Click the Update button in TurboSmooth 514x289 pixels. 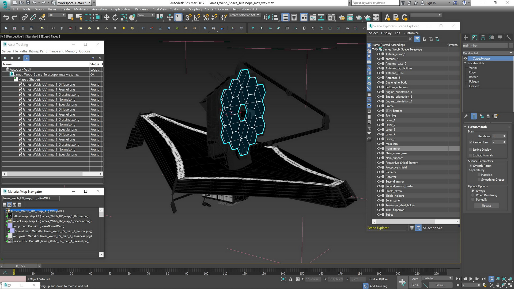tap(486, 206)
